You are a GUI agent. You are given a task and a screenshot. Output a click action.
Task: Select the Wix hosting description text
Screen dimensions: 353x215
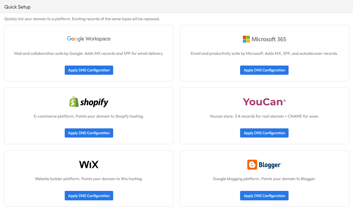click(89, 179)
